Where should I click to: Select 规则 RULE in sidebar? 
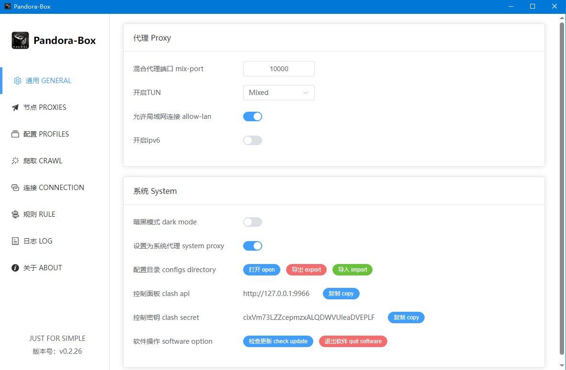pos(55,214)
